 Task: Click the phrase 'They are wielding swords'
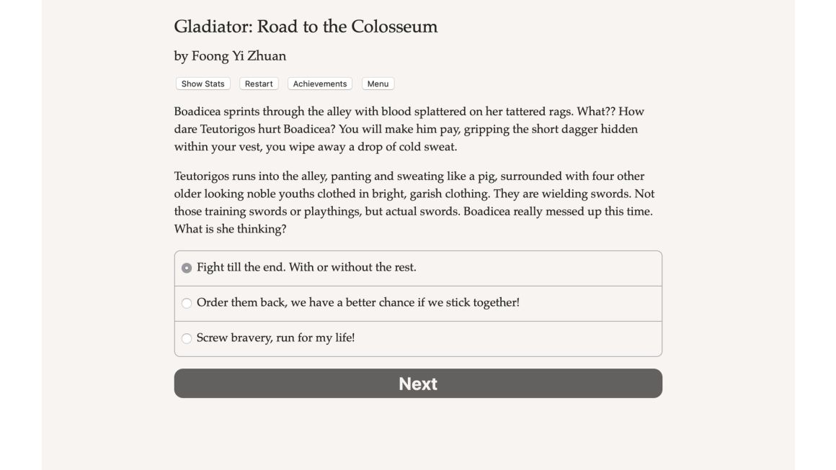tap(562, 194)
